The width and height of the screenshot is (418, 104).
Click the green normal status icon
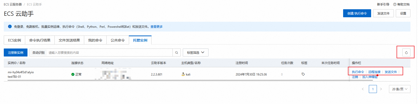73,74
